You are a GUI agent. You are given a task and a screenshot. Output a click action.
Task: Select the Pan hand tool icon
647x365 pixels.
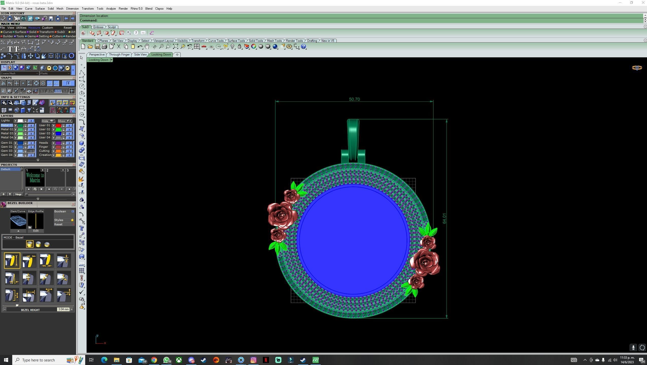[147, 47]
